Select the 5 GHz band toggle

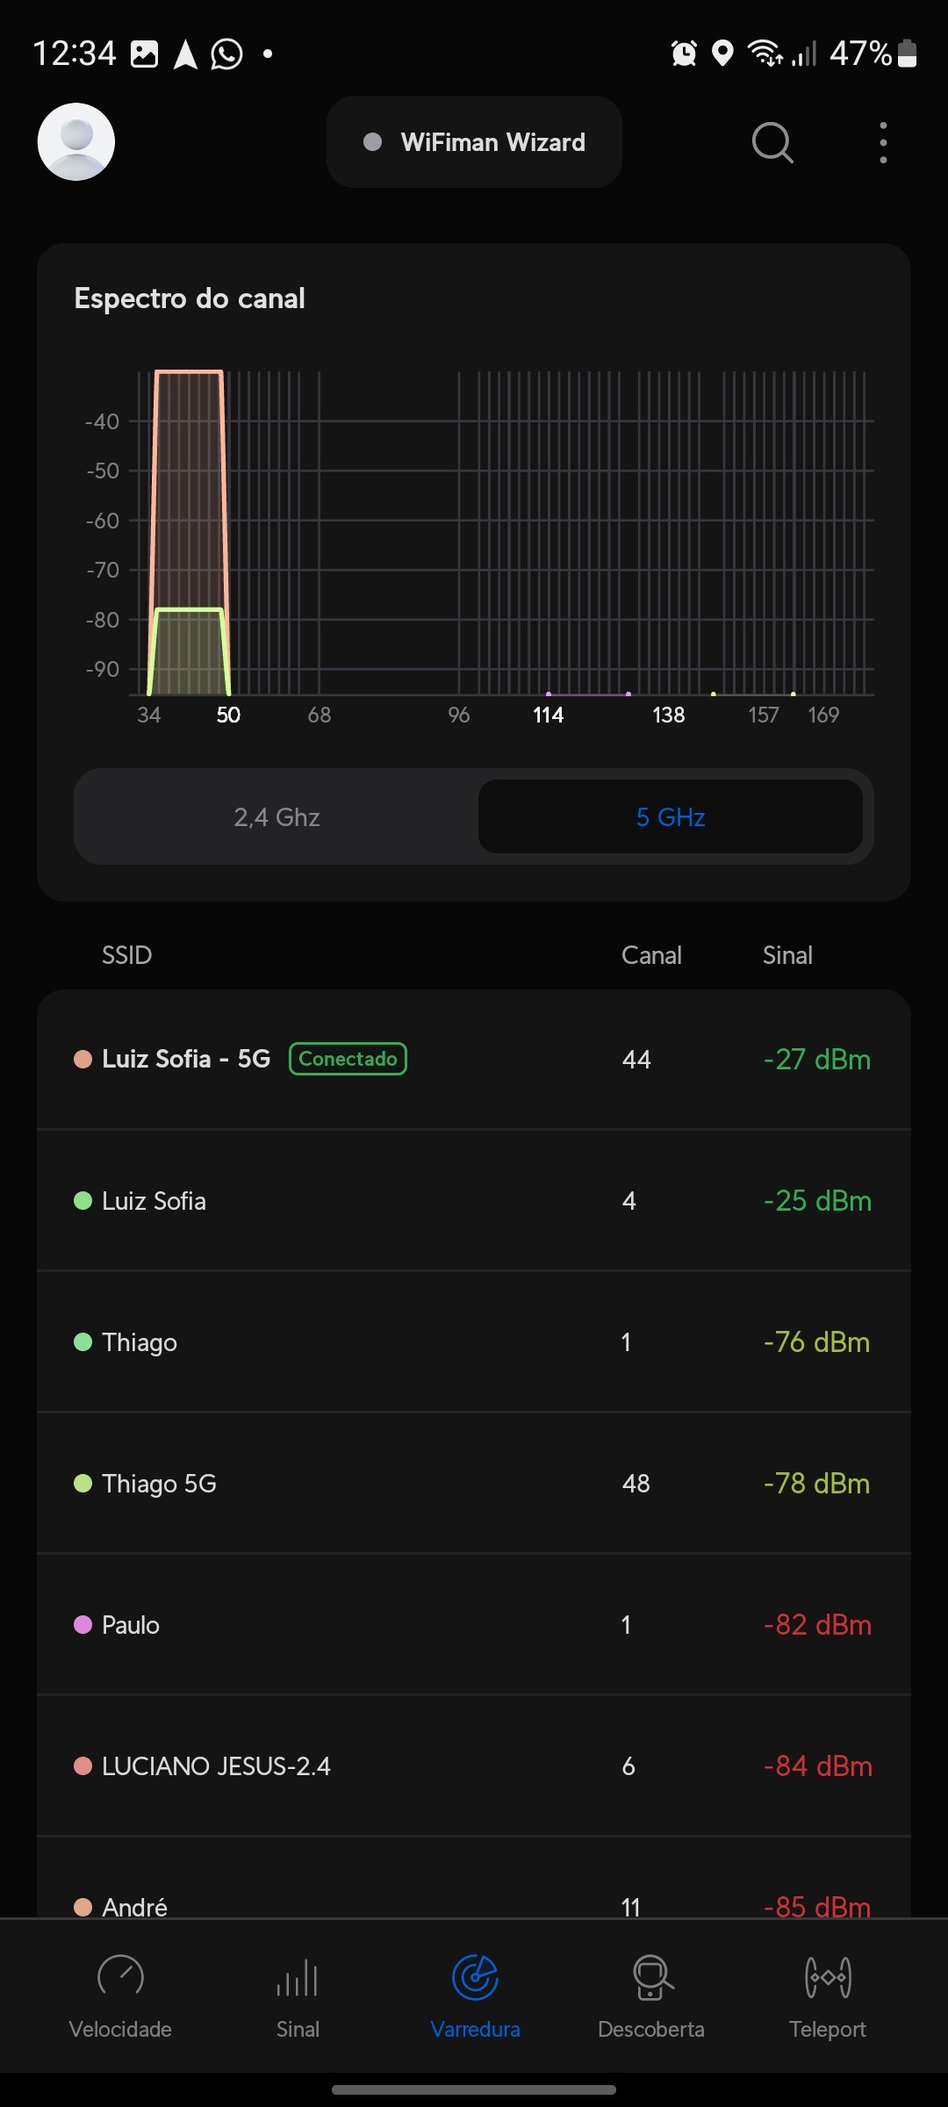(x=670, y=817)
